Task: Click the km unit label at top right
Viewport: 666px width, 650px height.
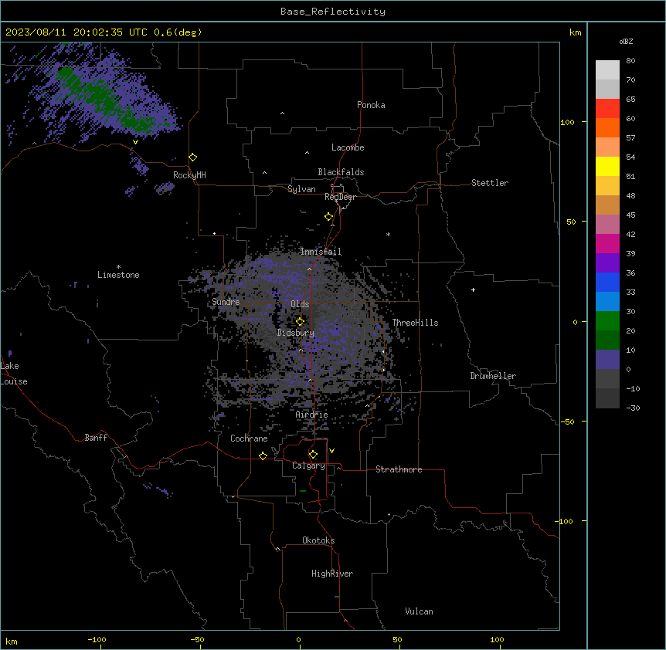Action: tap(575, 32)
